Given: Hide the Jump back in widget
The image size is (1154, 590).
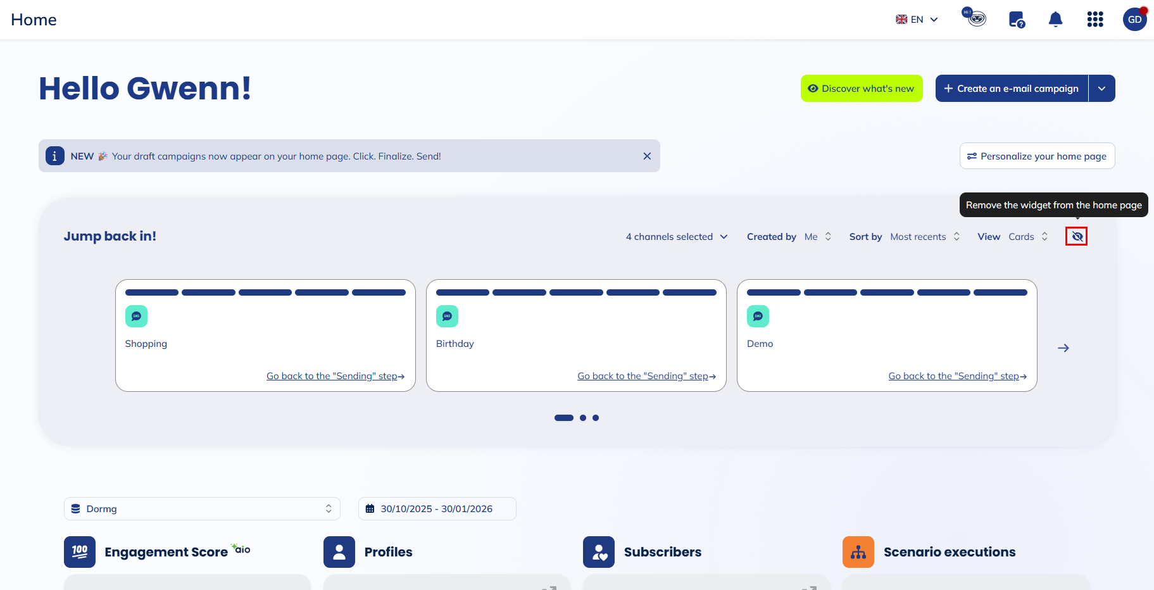Looking at the screenshot, I should 1077,237.
